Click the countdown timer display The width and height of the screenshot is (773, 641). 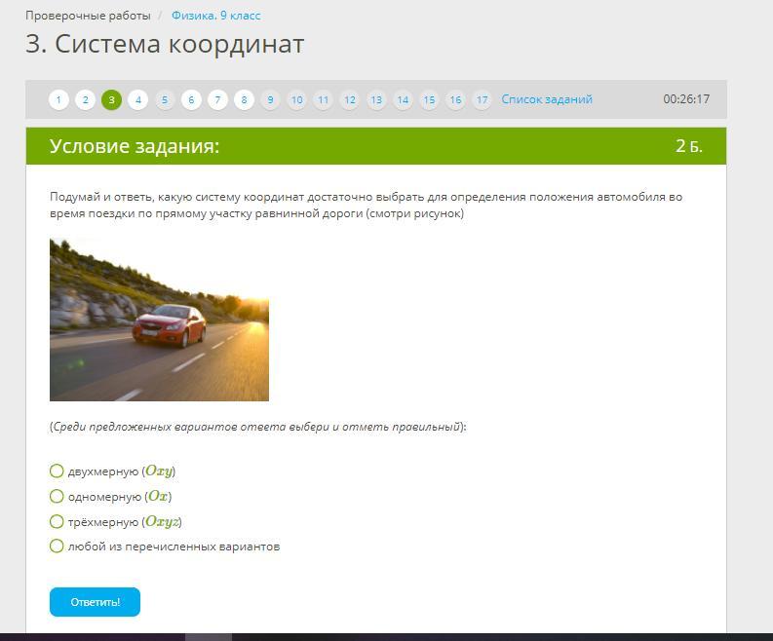pos(686,99)
